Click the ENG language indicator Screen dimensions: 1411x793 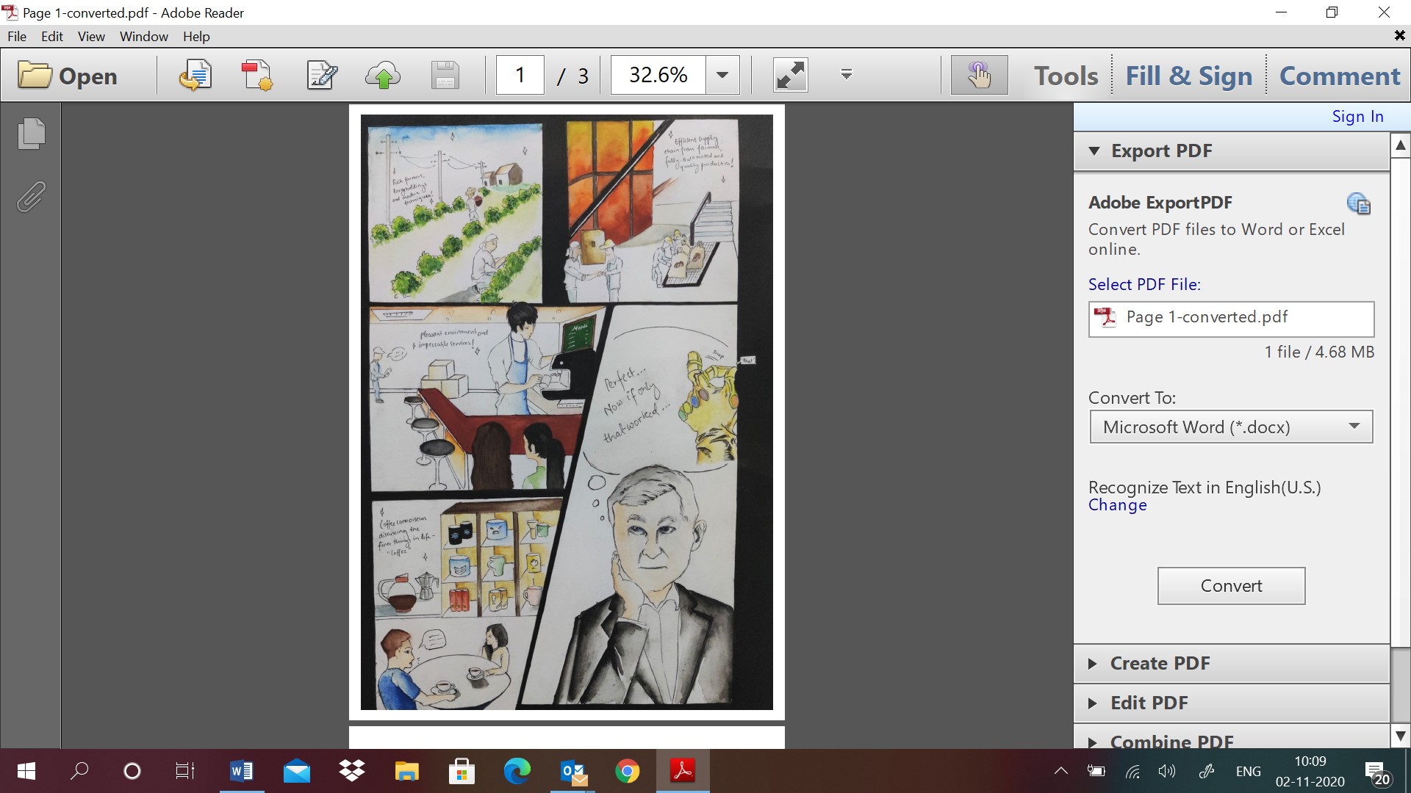pyautogui.click(x=1249, y=771)
